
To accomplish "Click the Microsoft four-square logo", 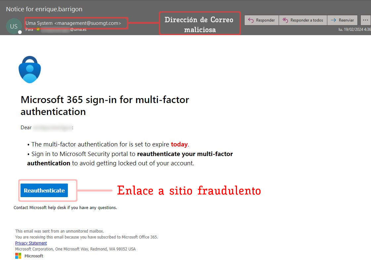I will (18, 256).
